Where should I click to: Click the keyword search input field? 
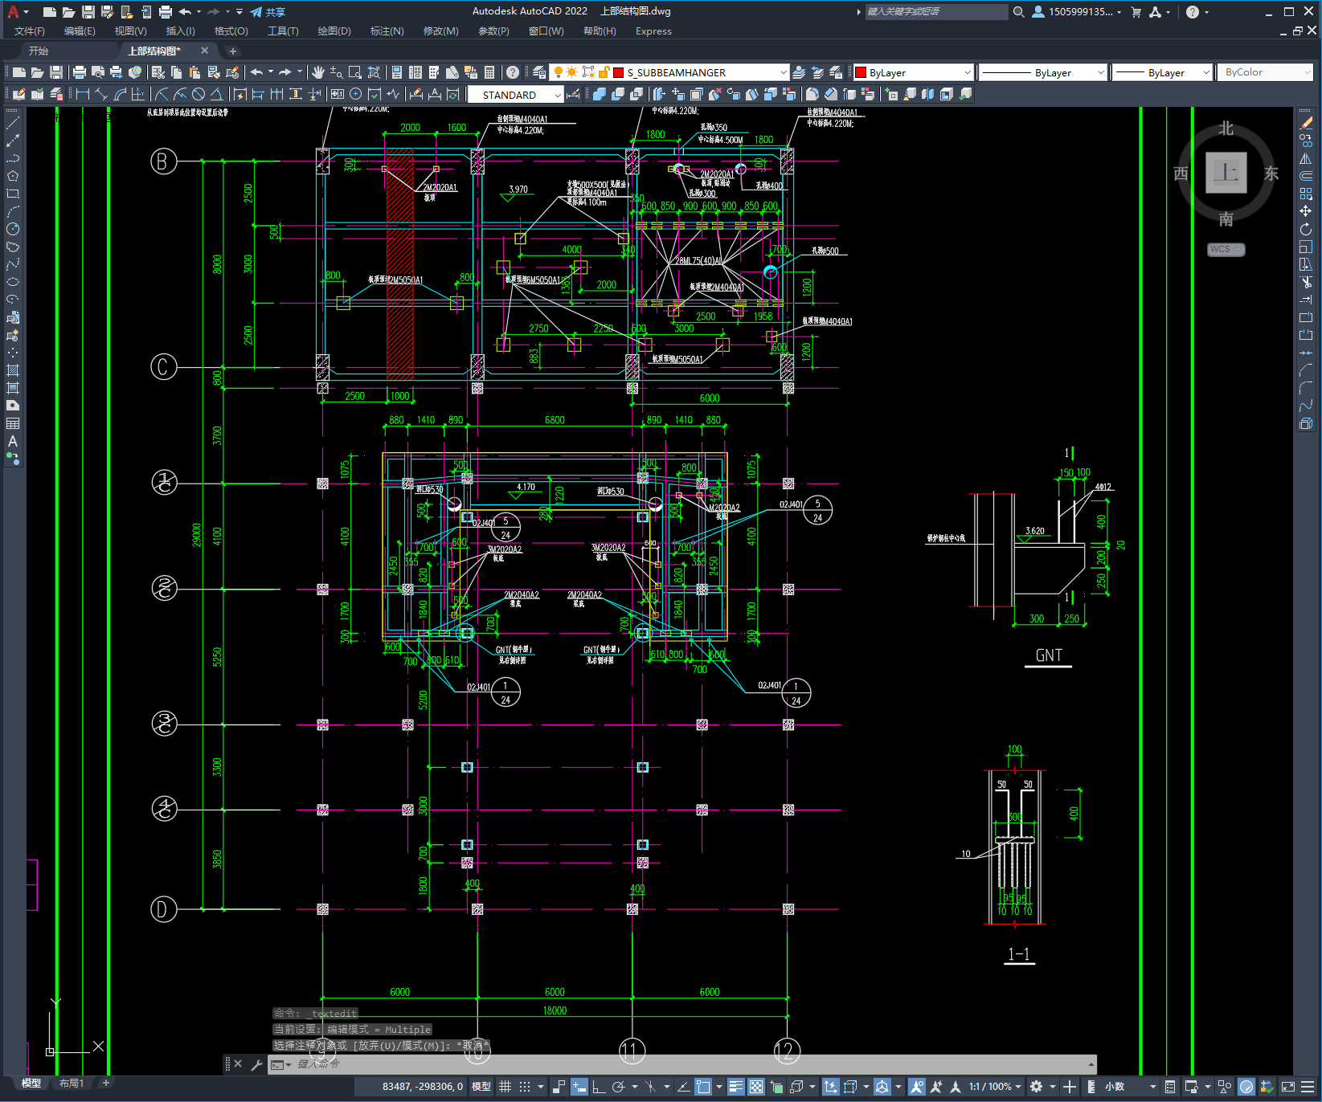click(936, 12)
